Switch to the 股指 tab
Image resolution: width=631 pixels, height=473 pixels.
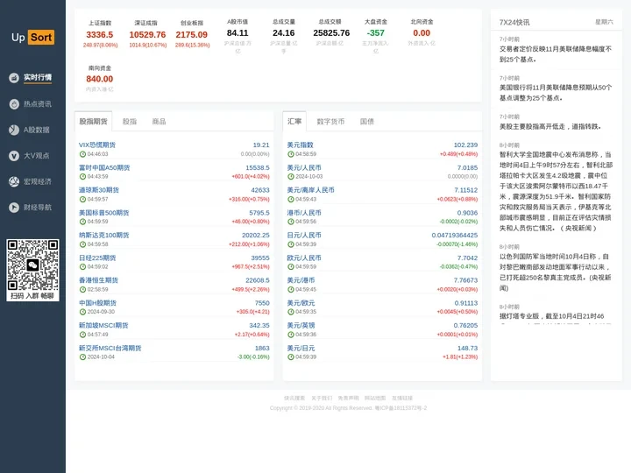tap(130, 122)
